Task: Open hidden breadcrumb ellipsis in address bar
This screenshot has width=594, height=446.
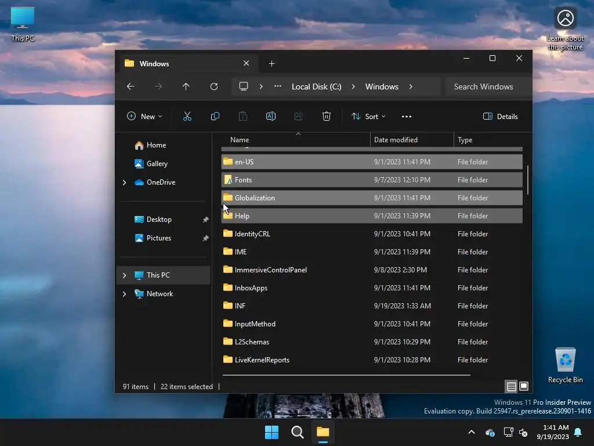Action: click(x=278, y=87)
